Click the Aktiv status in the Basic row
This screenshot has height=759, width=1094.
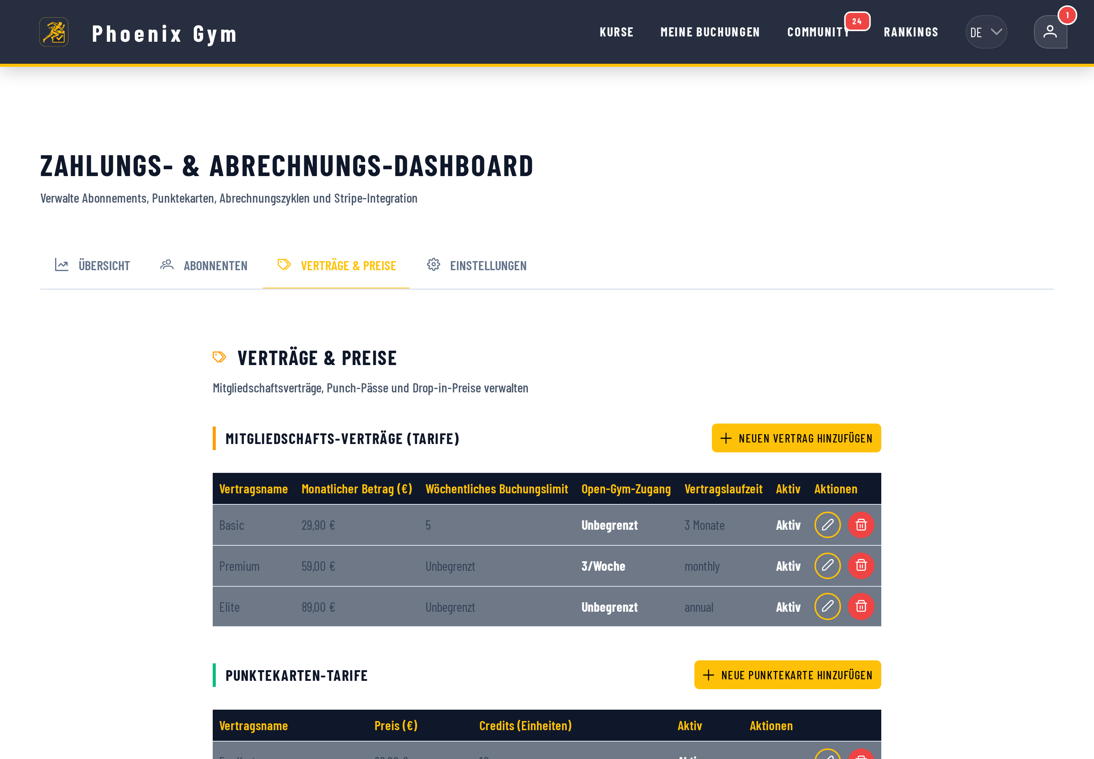pyautogui.click(x=788, y=525)
